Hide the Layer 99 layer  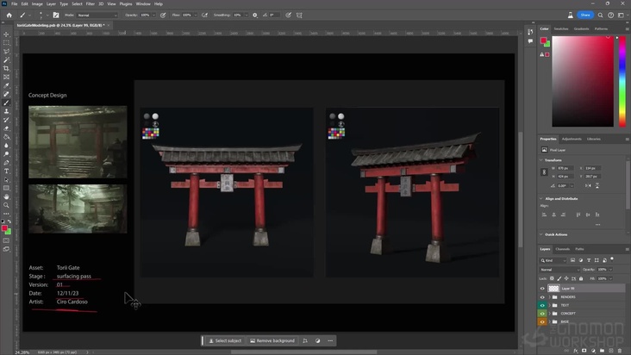pyautogui.click(x=542, y=289)
